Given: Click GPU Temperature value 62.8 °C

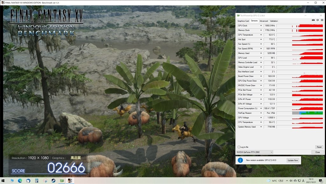Looking at the screenshot, I should click(x=270, y=35).
